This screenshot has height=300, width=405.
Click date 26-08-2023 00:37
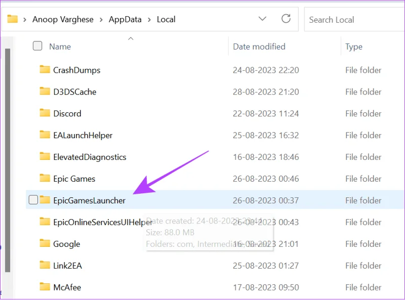(266, 200)
